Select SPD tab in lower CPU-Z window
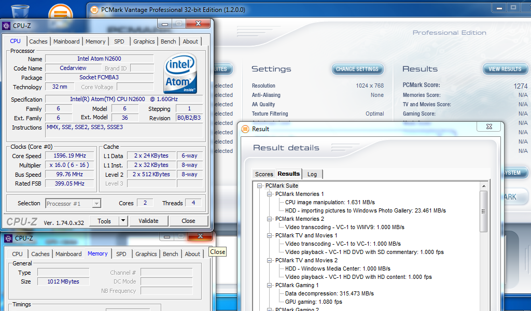This screenshot has height=311, width=531. 121,254
